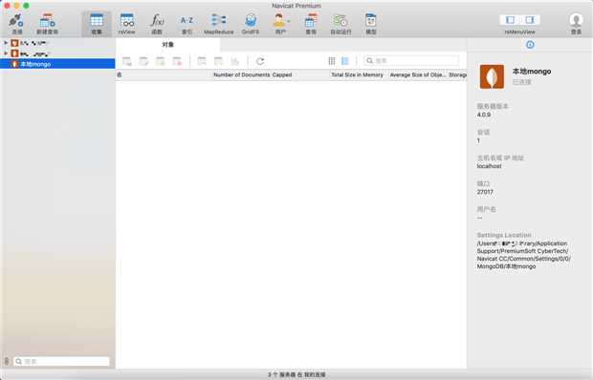This screenshot has height=380, width=593.
Task: Refresh the object list with circular arrow
Action: [x=260, y=61]
